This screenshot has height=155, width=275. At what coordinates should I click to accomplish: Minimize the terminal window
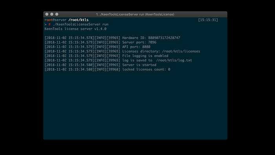click(x=52, y=14)
